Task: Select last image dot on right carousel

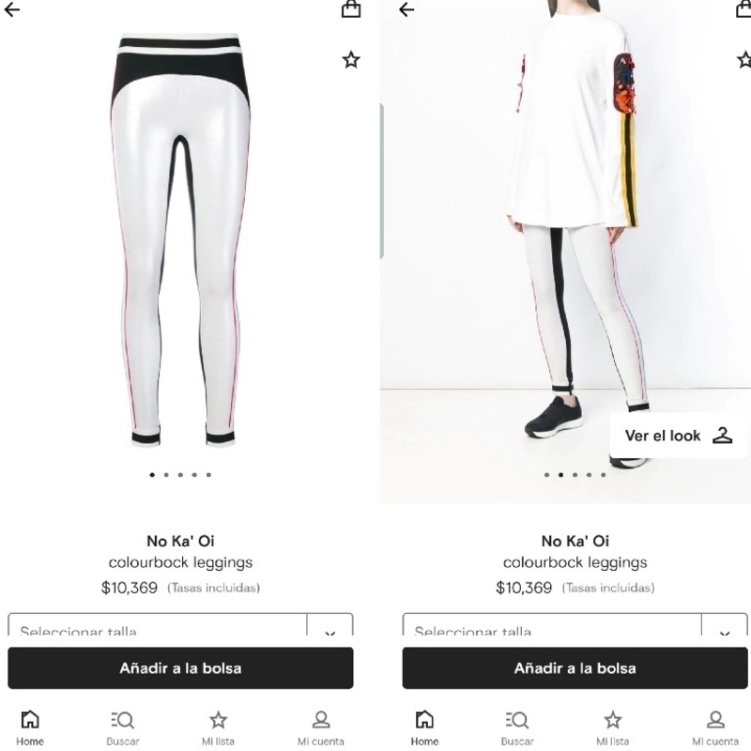Action: point(603,475)
